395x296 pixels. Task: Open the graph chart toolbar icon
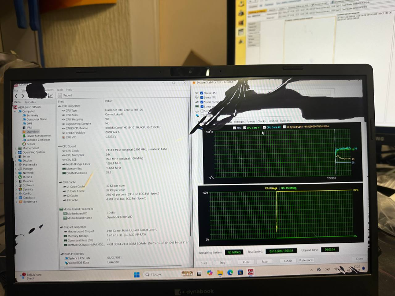coord(51,95)
